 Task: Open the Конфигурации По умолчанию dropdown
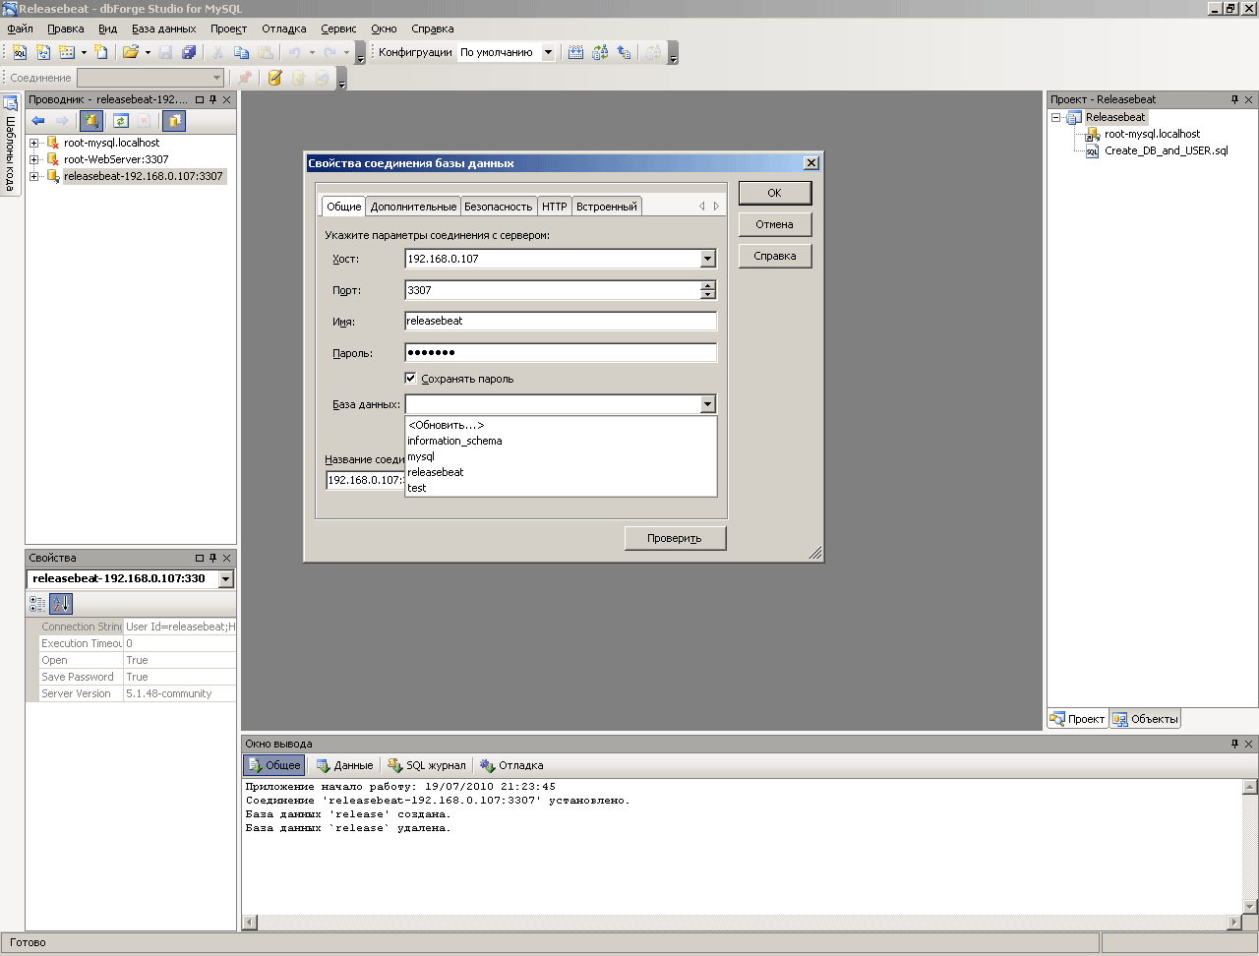tap(548, 52)
